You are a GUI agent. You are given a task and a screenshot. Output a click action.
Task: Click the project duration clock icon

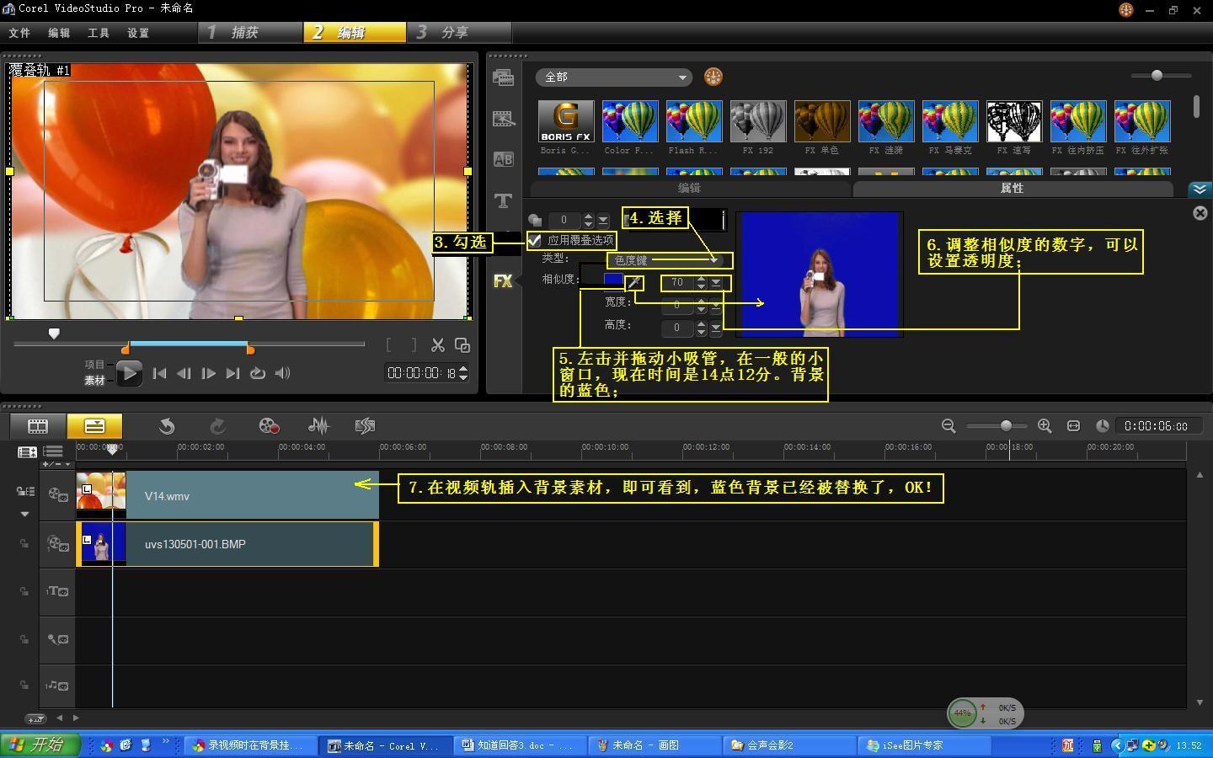coord(1102,426)
